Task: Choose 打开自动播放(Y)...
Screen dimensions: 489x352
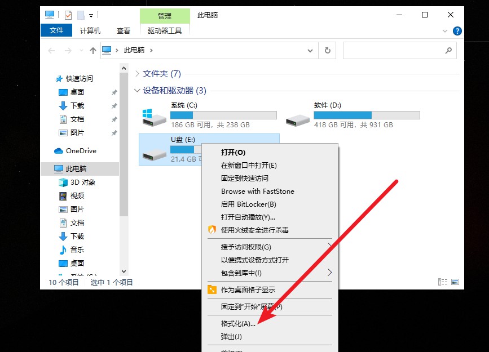Action: (x=270, y=217)
